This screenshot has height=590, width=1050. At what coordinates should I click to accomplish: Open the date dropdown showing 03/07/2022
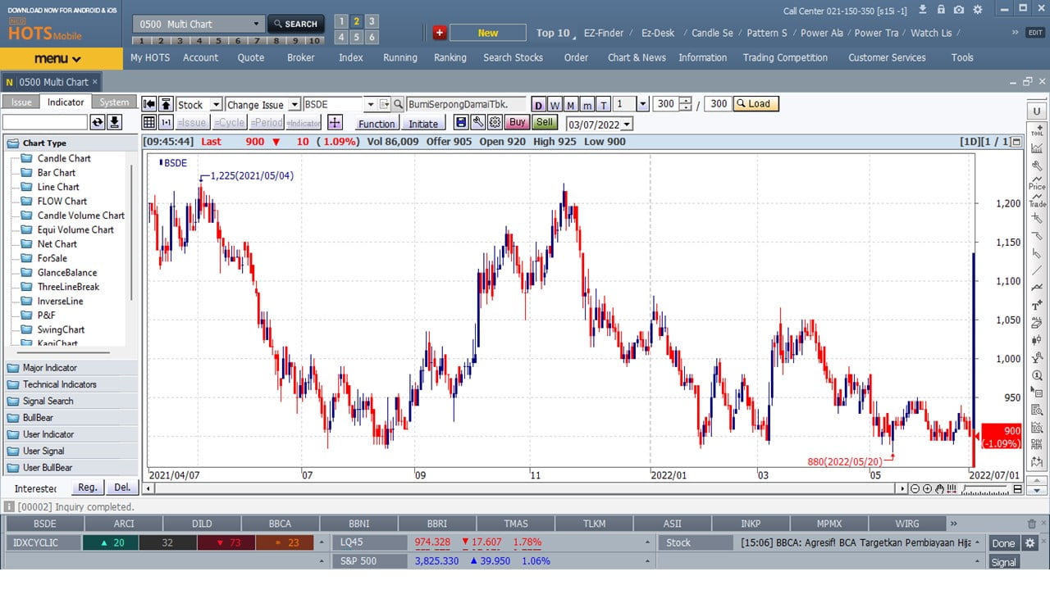(627, 125)
